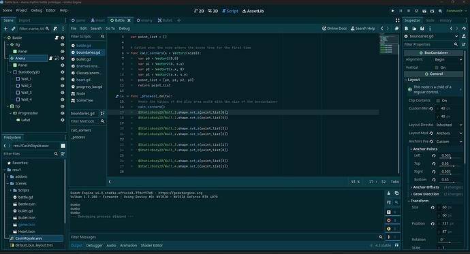Add a new child node

pyautogui.click(x=5, y=29)
